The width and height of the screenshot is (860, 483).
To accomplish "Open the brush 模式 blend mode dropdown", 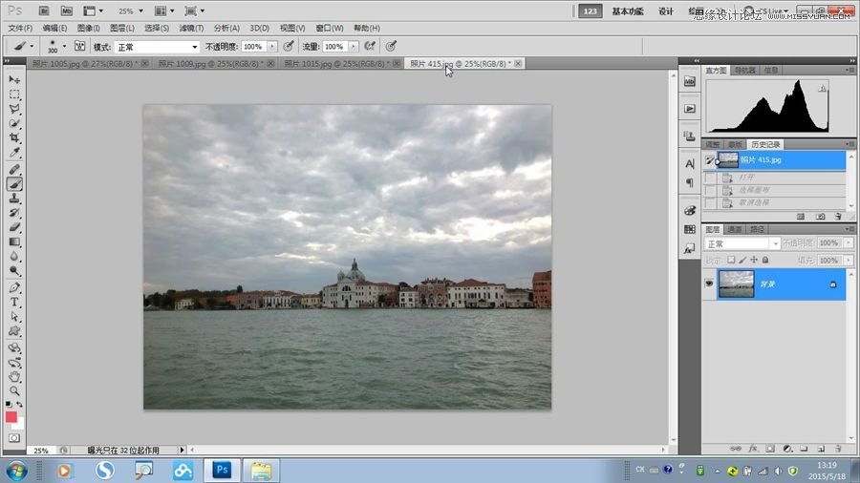I will [158, 46].
